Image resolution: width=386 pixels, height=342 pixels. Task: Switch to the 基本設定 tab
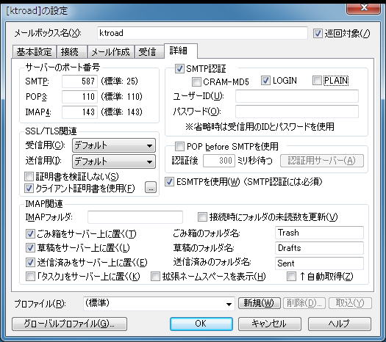coord(35,52)
